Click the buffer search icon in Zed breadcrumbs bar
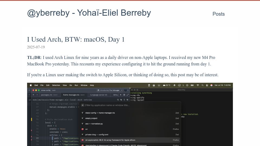The height and width of the screenshot is (146, 260). [x=118, y=100]
